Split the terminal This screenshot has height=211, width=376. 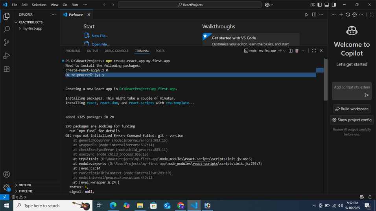(x=290, y=51)
